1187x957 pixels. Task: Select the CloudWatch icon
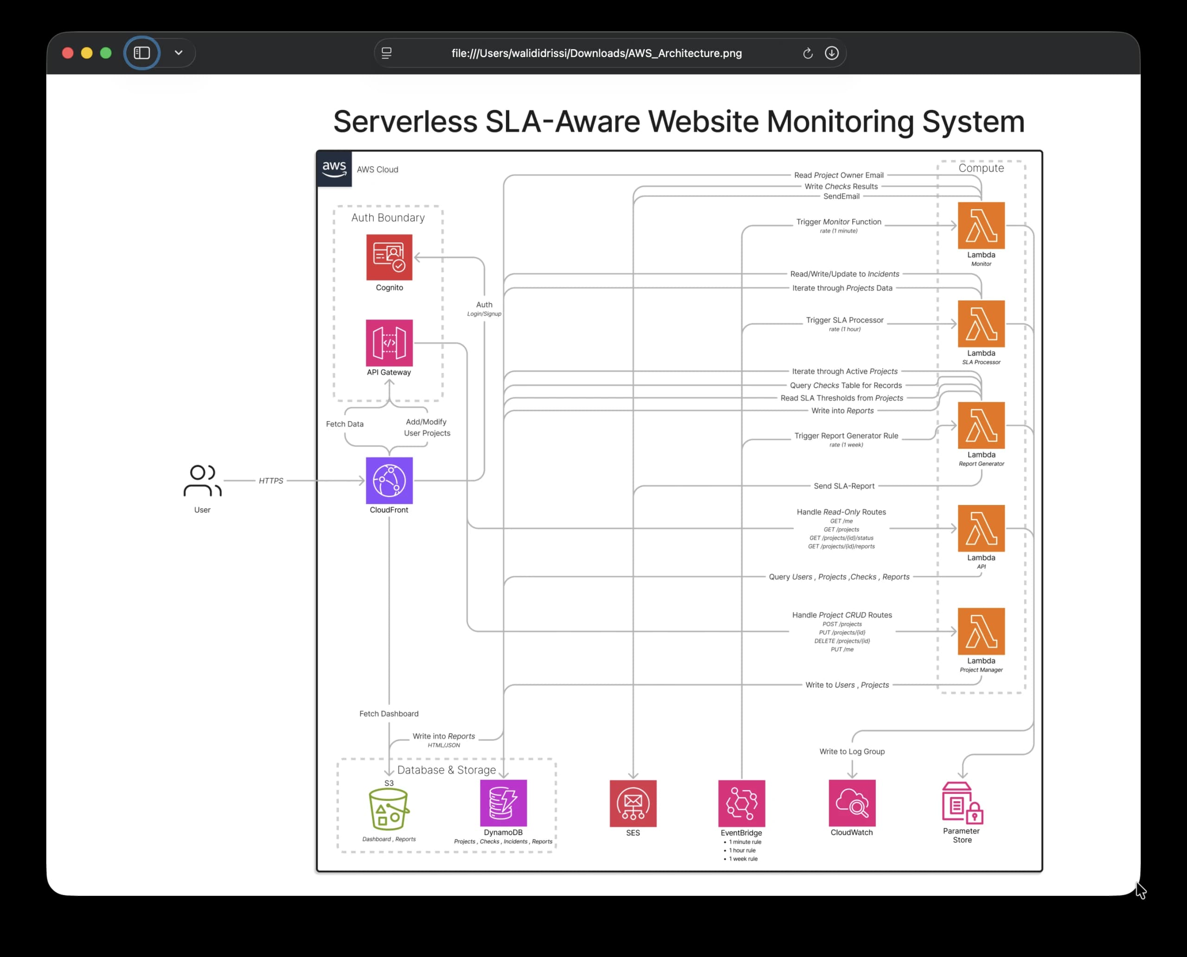click(852, 803)
